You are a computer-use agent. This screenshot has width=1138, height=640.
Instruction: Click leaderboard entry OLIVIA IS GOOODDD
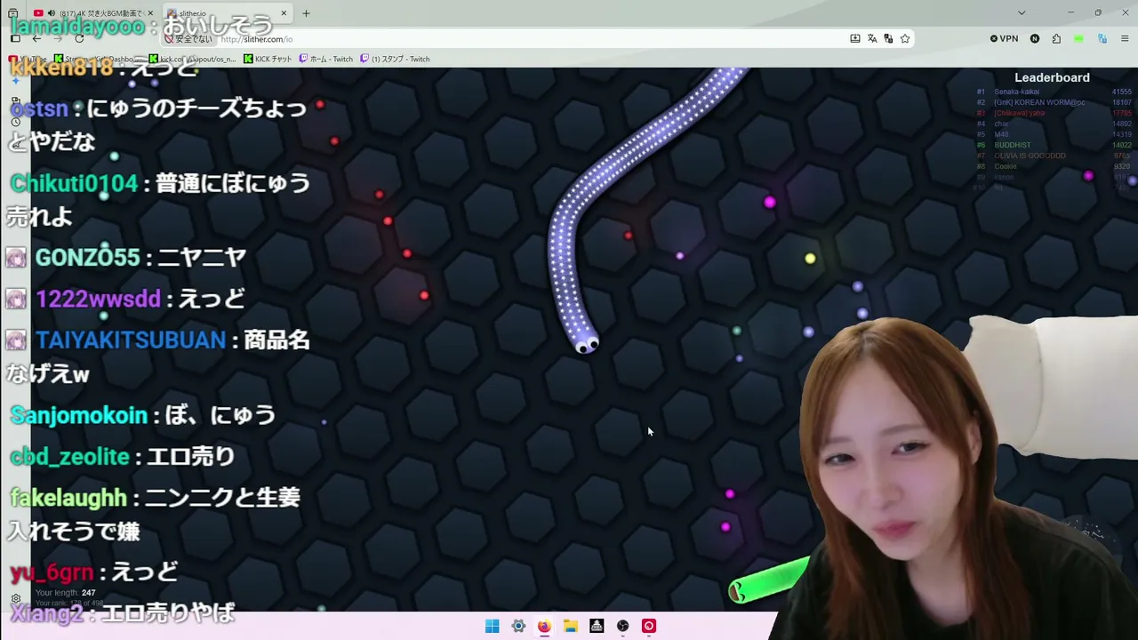[x=1030, y=156]
